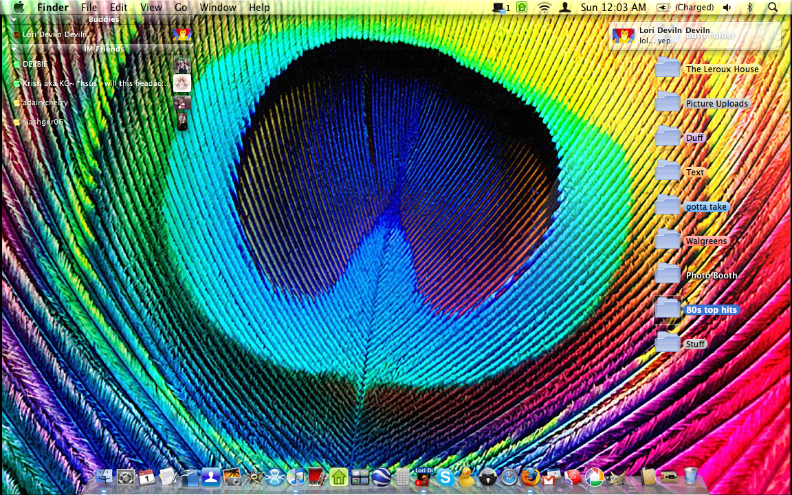Select the 'gotta take' desktop folder
This screenshot has width=792, height=495.
692,205
